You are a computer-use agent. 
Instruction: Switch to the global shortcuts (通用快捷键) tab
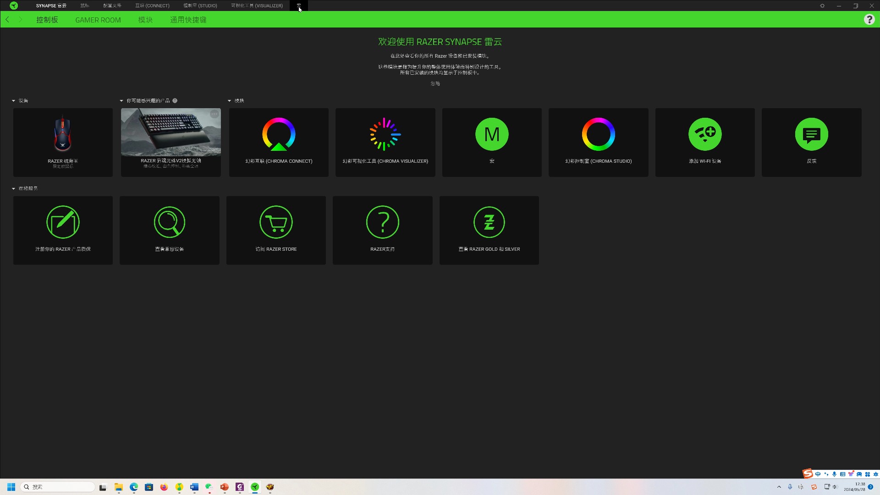(188, 20)
